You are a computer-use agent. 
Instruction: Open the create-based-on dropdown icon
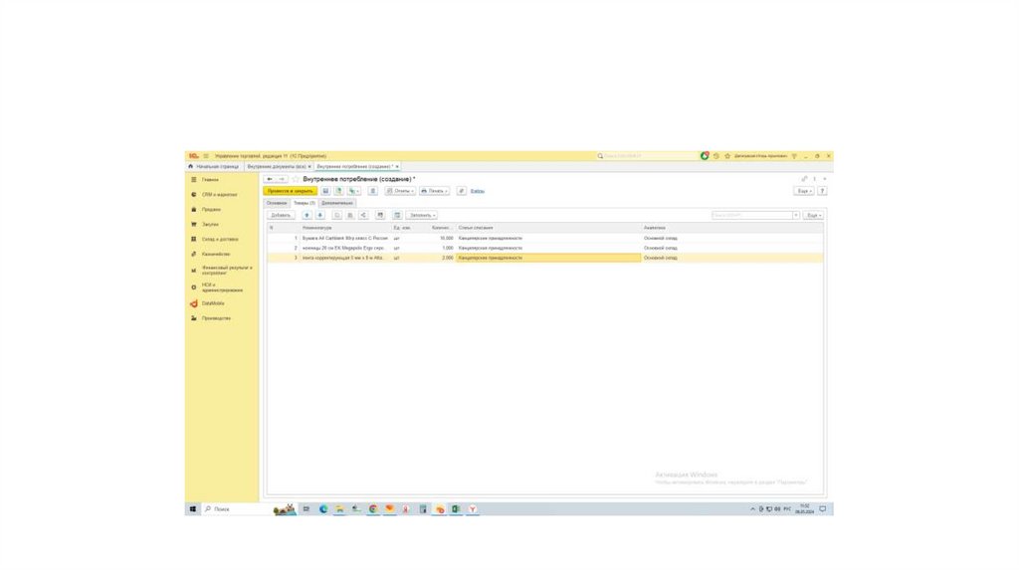tap(353, 191)
